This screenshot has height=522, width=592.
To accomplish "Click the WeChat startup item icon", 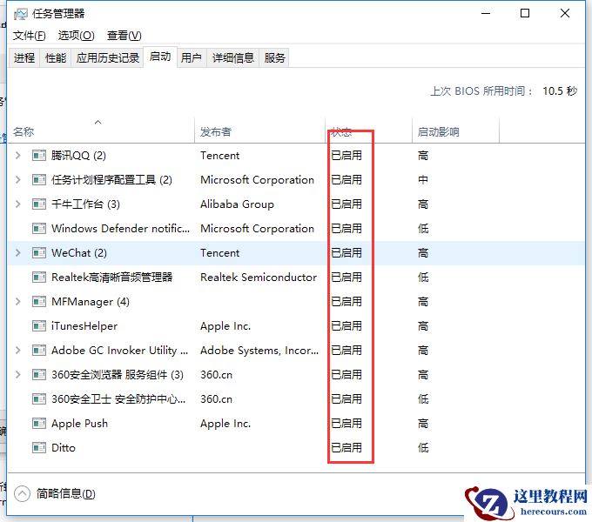I will (39, 252).
